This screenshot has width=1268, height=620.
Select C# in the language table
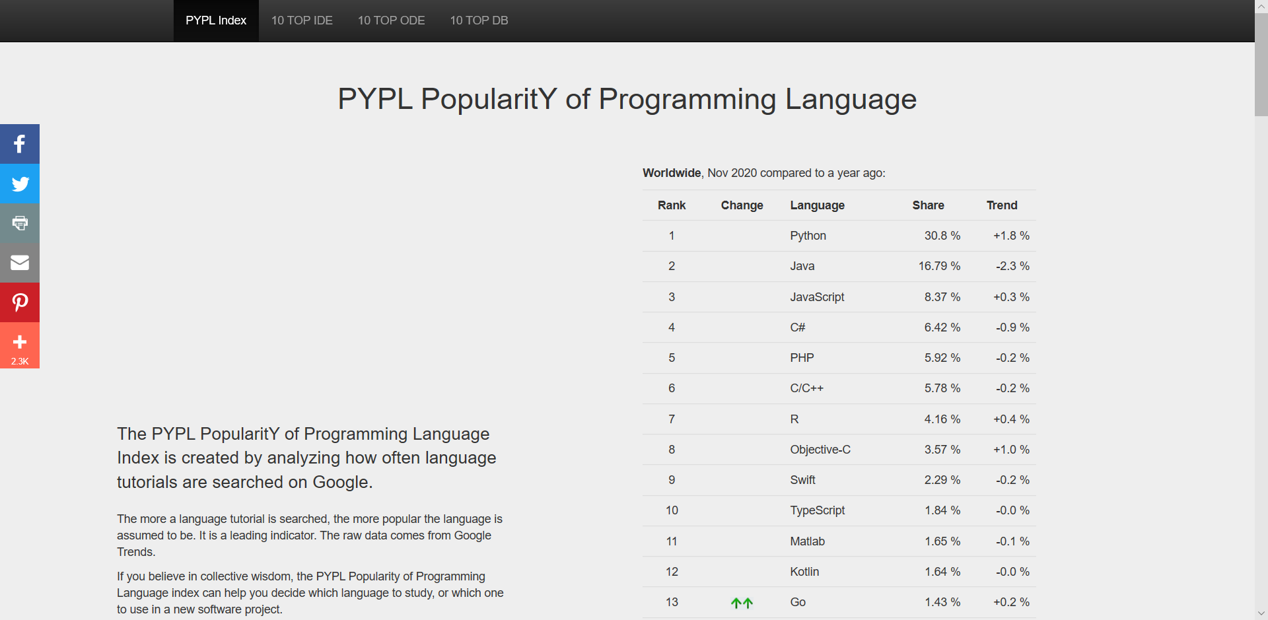797,327
